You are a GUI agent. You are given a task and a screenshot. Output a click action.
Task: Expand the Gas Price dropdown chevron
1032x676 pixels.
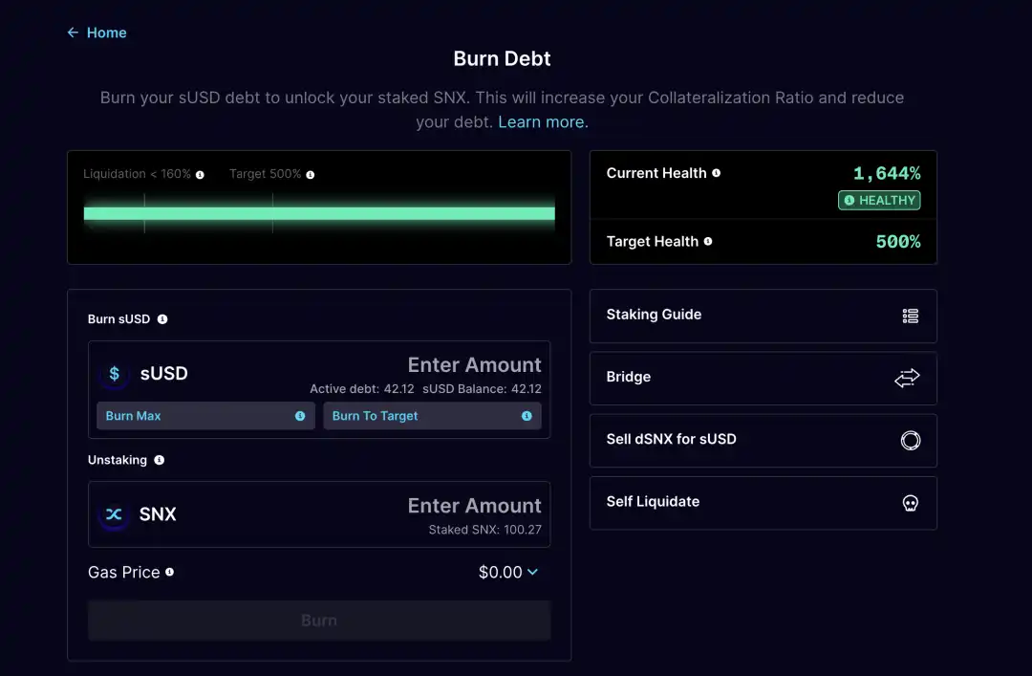coord(532,573)
